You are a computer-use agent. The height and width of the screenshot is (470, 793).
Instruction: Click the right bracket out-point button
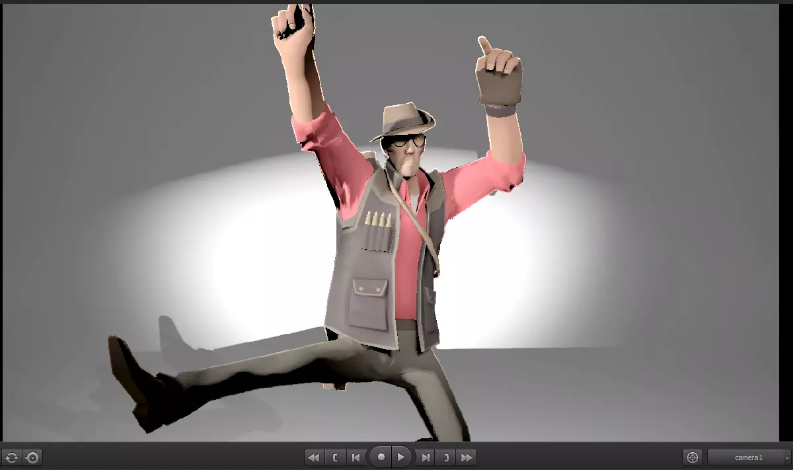(x=446, y=457)
